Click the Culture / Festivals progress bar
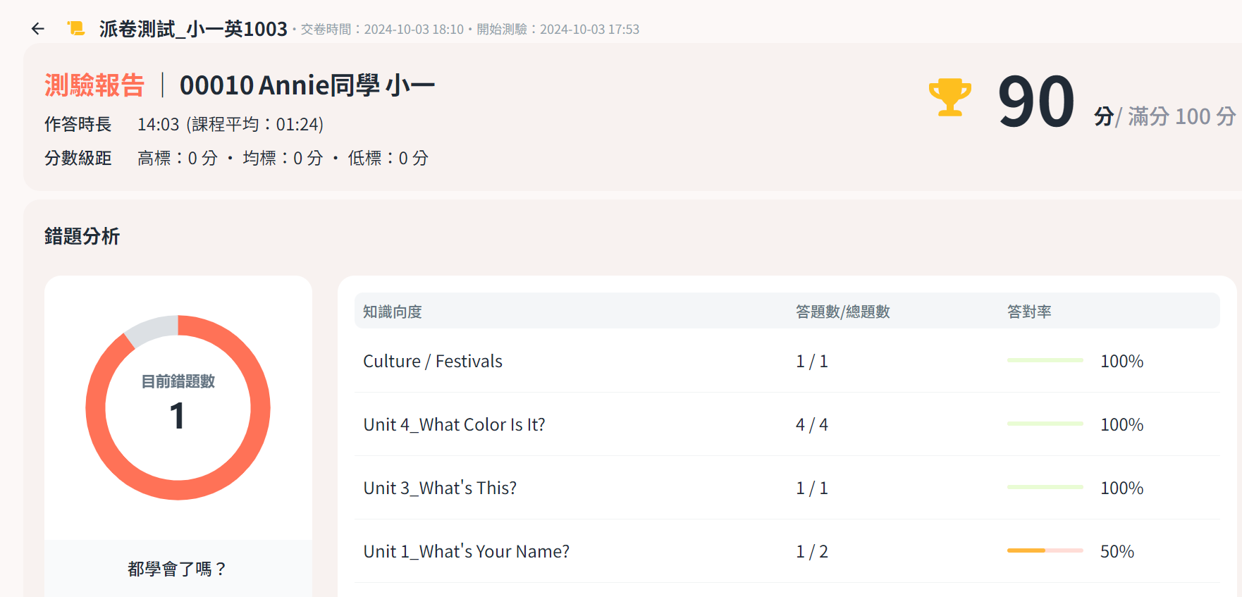Viewport: 1242px width, 597px height. point(1045,360)
